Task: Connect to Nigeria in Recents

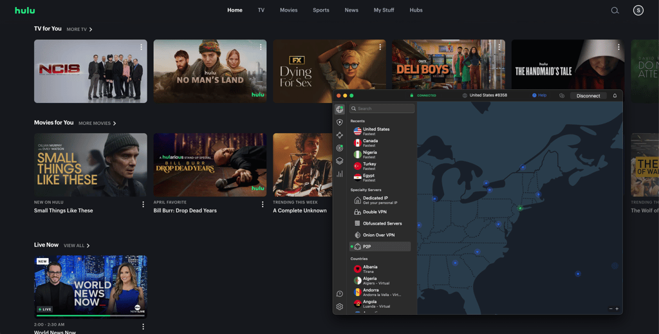Action: (x=380, y=154)
